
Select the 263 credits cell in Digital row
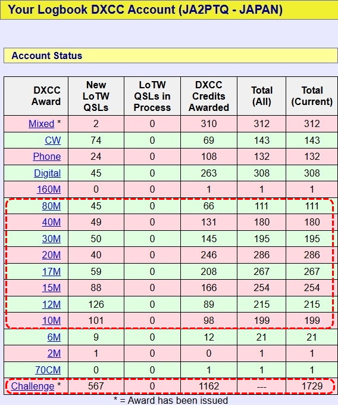[x=209, y=173]
